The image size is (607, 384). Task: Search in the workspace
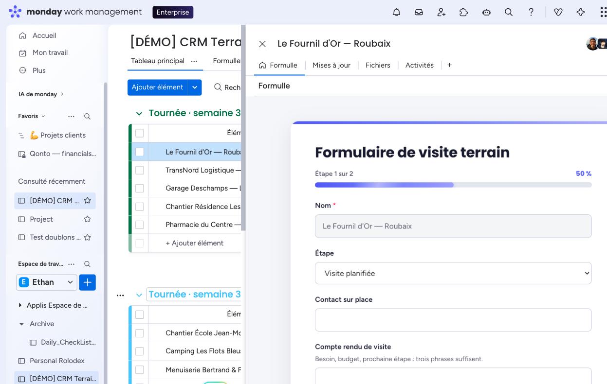pos(87,264)
